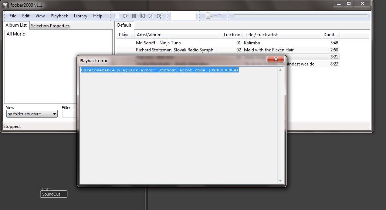The width and height of the screenshot is (386, 210).
Task: Close the foobar2000 main window
Action: click(x=362, y=3)
